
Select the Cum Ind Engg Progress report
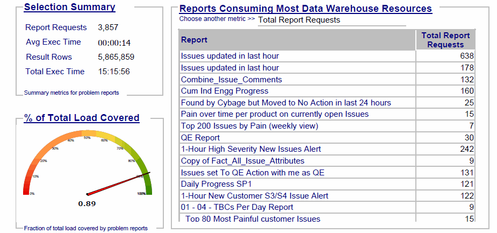(x=224, y=91)
